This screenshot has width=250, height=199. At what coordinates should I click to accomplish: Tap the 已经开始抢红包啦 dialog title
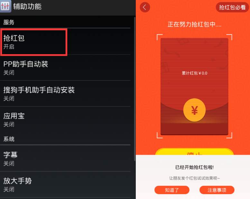[x=194, y=167]
